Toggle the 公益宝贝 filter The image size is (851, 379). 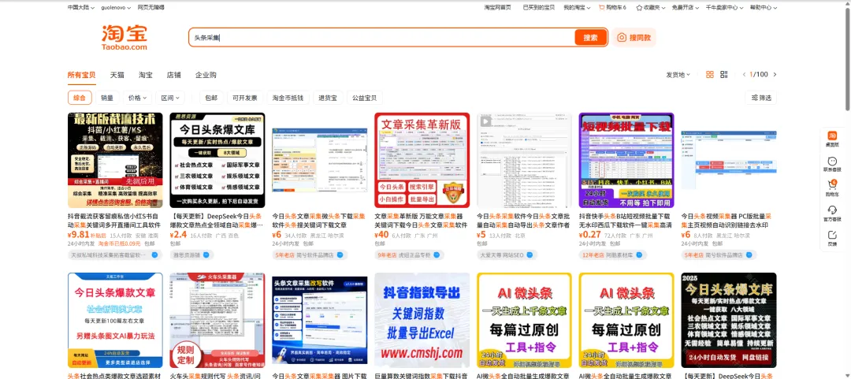tap(364, 98)
